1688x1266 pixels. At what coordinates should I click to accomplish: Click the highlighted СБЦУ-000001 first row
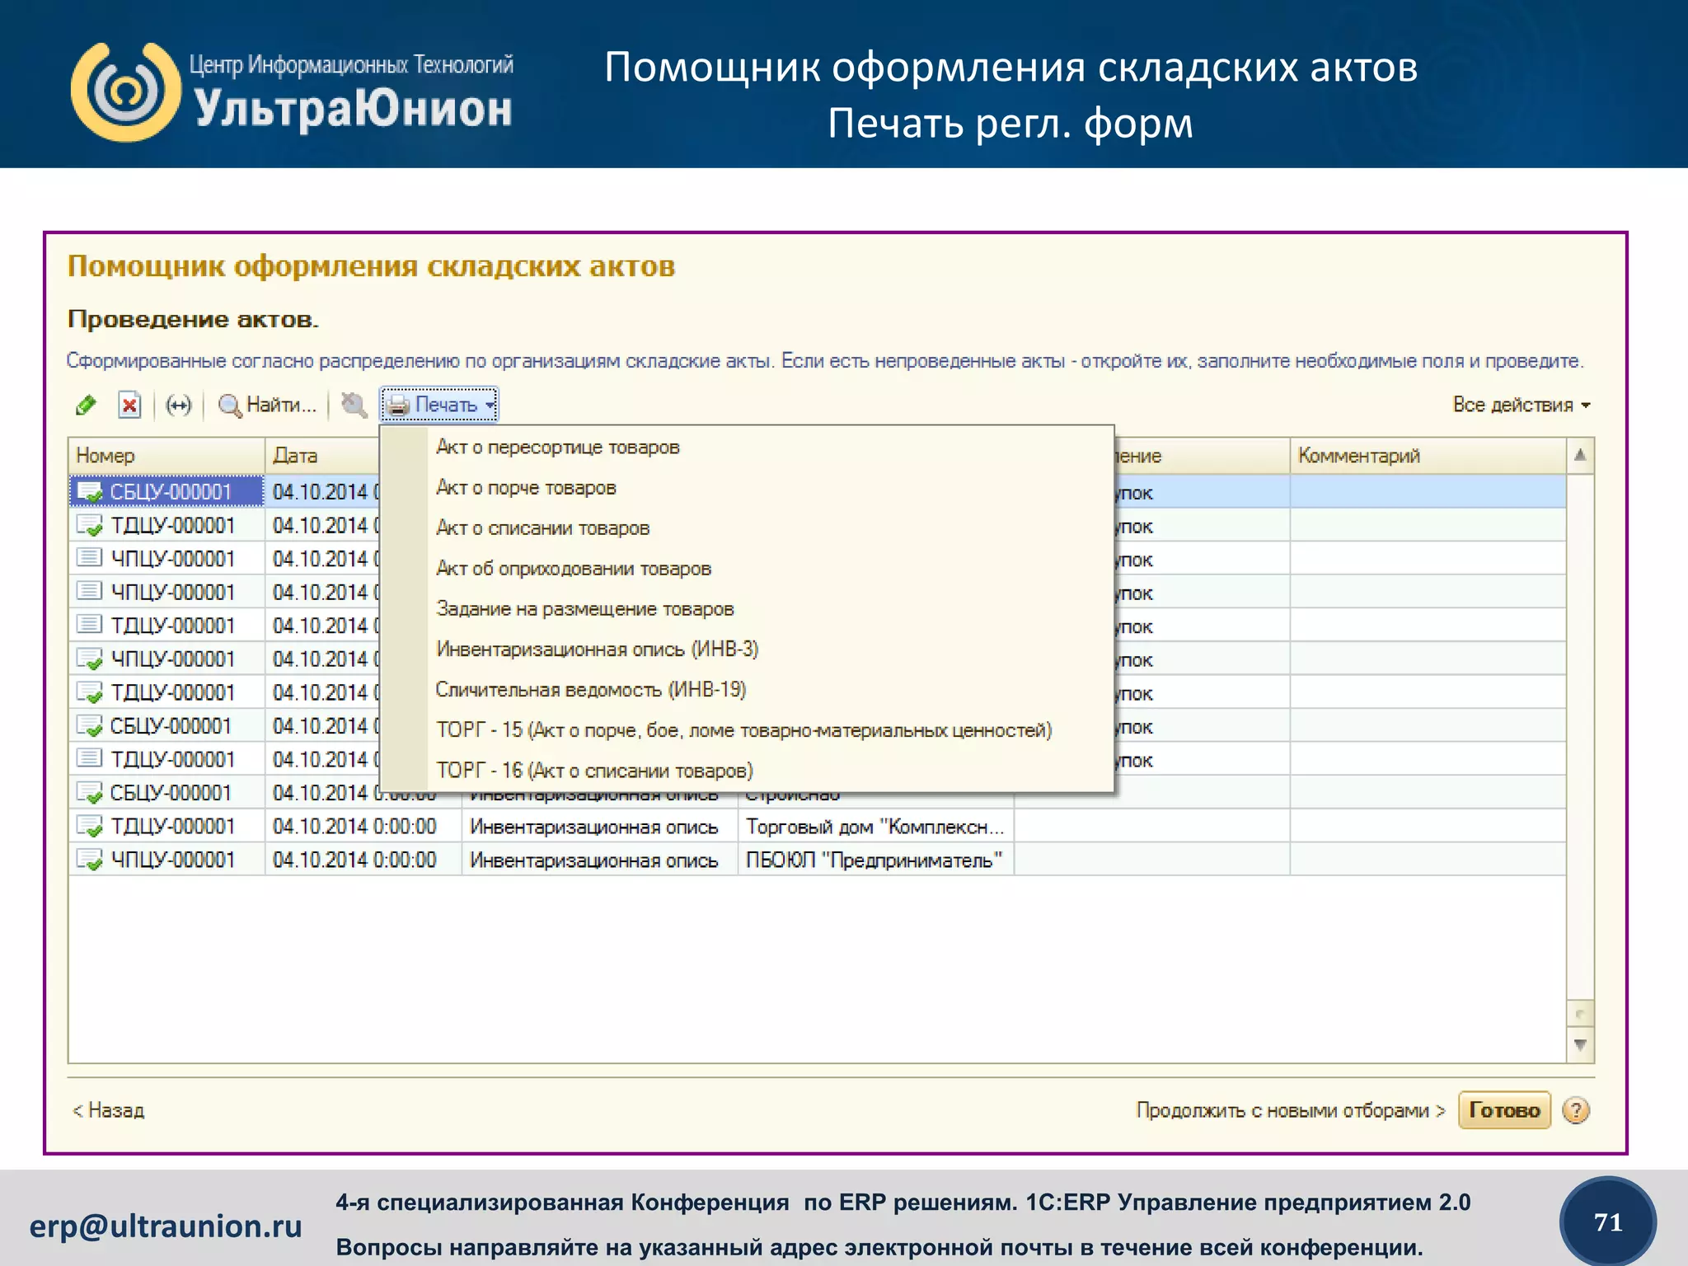click(x=818, y=492)
